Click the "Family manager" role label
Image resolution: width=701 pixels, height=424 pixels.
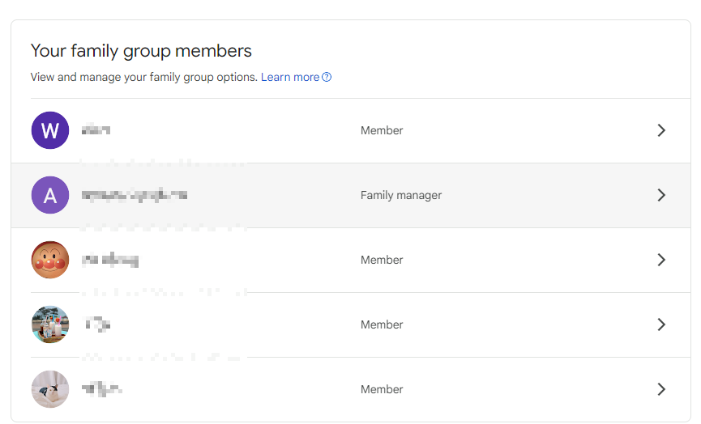click(x=401, y=195)
